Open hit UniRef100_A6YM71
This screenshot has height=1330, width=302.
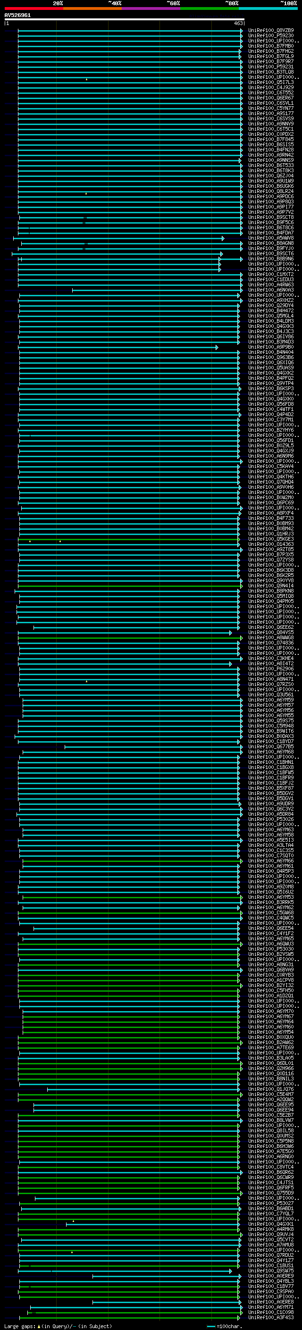[270, 1307]
